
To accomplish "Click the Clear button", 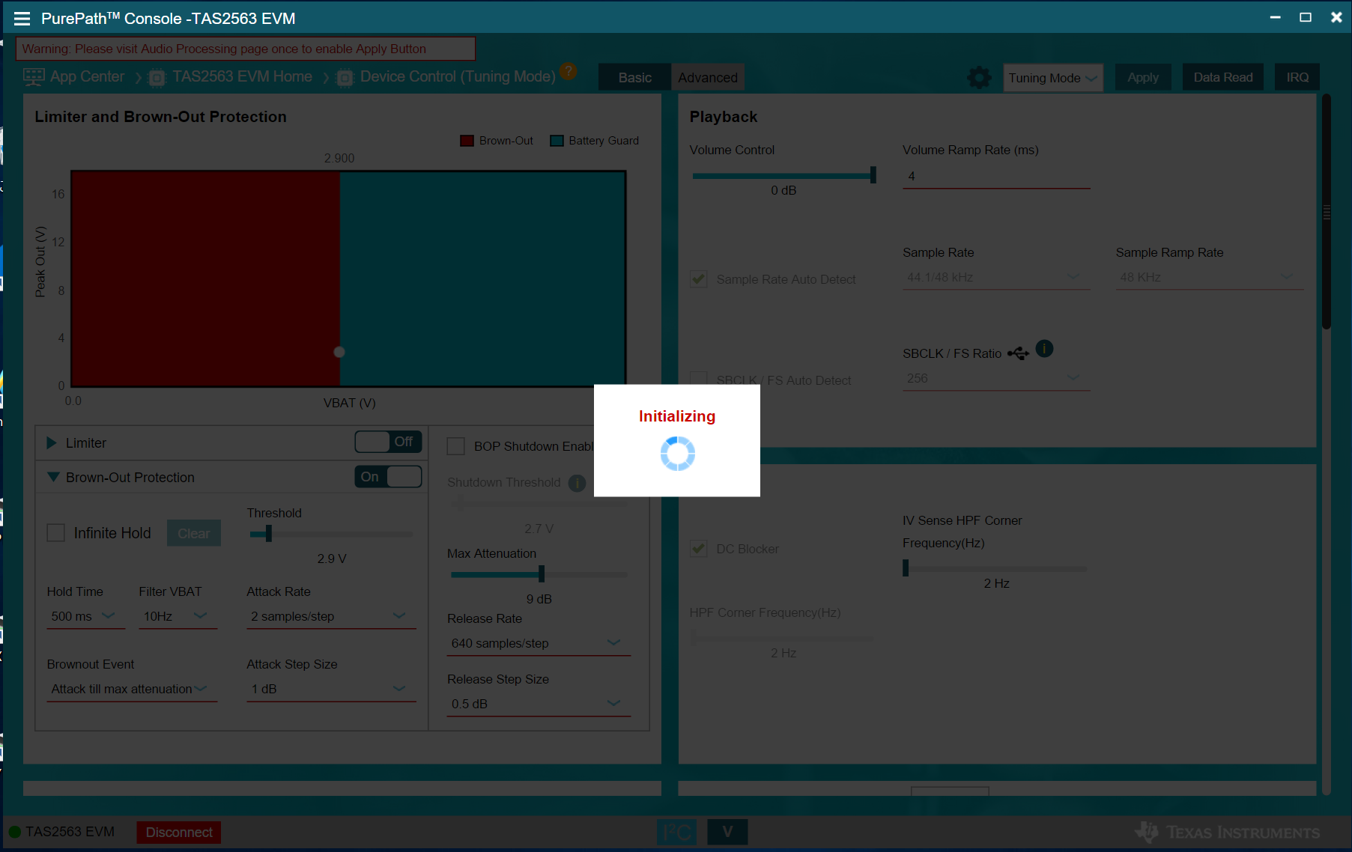I will (x=194, y=533).
